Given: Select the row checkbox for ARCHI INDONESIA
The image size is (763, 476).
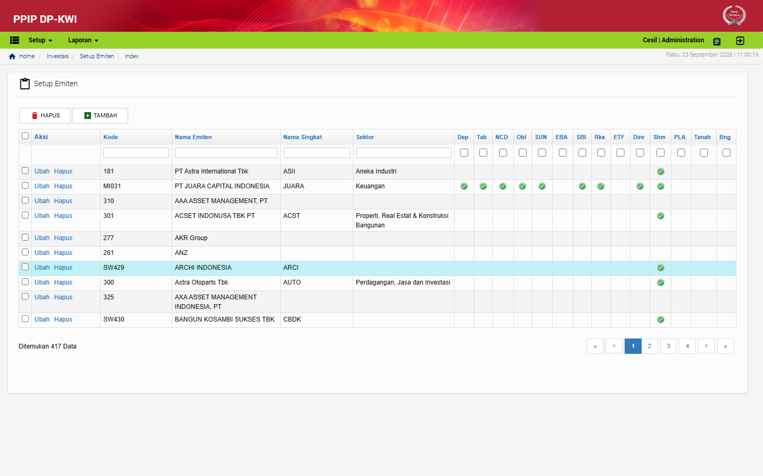Looking at the screenshot, I should [x=25, y=267].
